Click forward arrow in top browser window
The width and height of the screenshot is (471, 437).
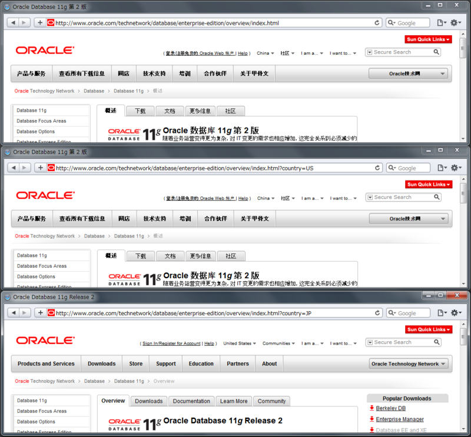24,22
